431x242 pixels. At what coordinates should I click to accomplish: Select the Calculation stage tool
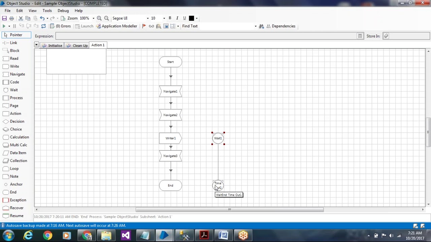pyautogui.click(x=16, y=137)
